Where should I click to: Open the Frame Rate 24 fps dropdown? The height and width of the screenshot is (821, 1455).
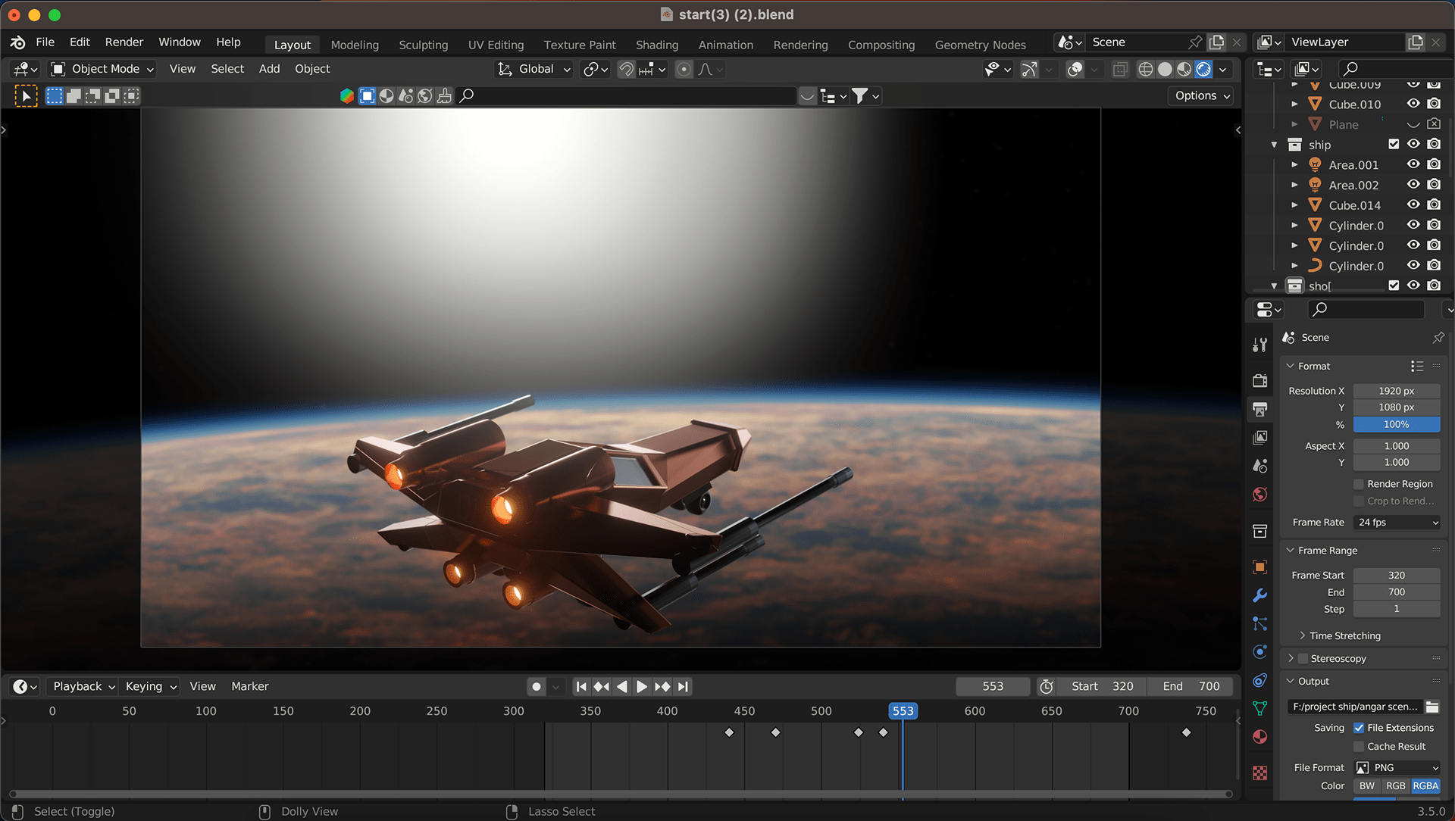pyautogui.click(x=1397, y=523)
